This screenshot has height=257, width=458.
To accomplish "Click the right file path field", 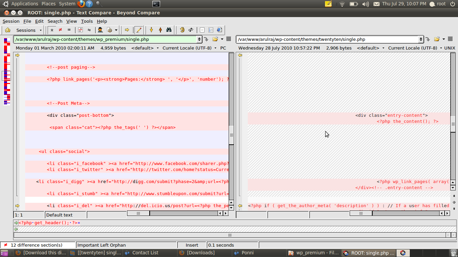I will click(328, 39).
